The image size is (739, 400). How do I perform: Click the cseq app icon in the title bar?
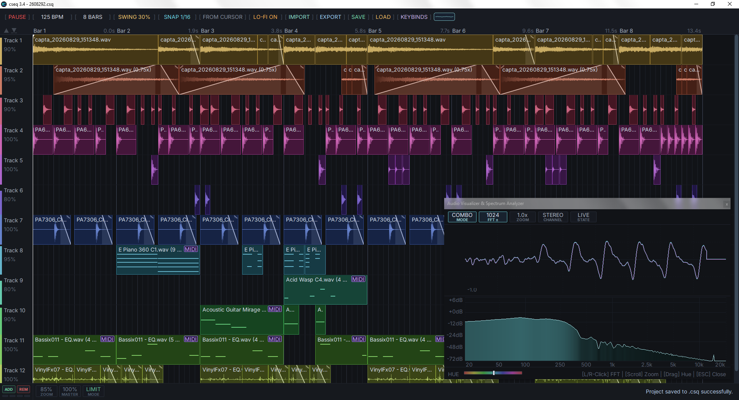coord(4,4)
